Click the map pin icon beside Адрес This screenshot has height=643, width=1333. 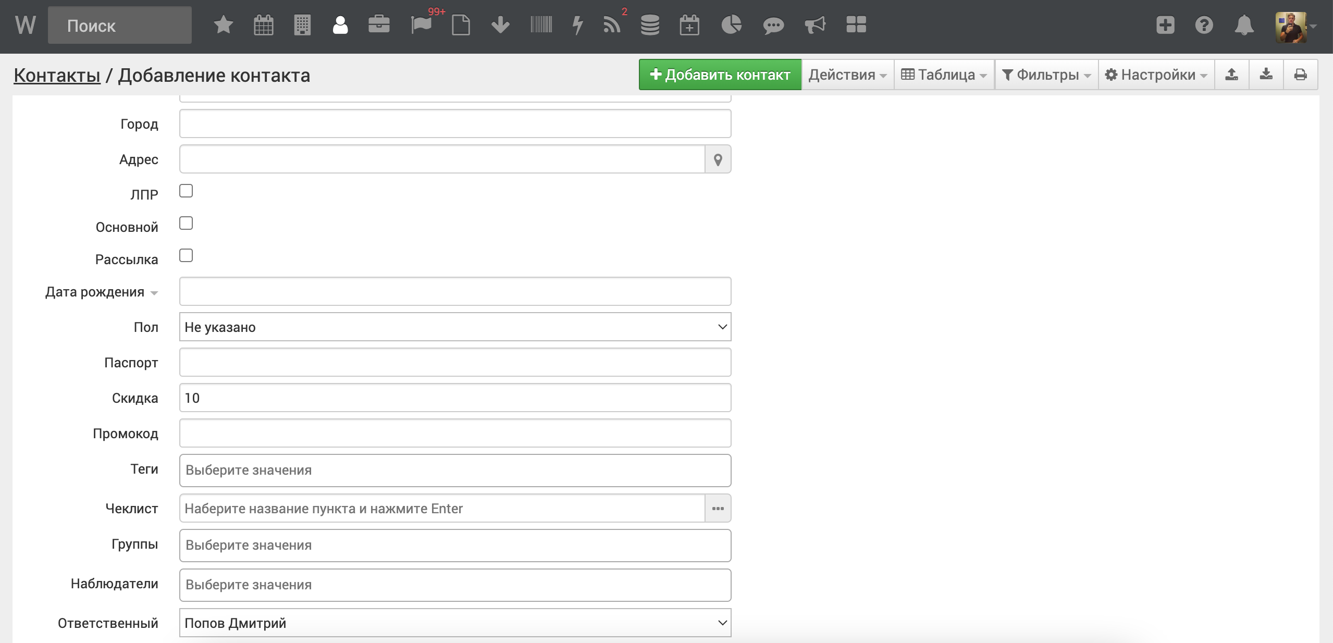(718, 159)
